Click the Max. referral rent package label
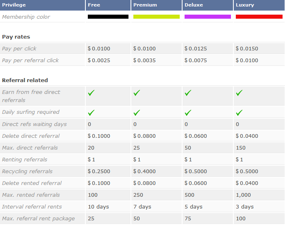 click(38, 219)
